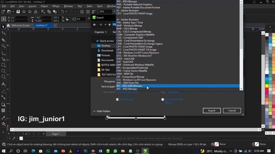Image resolution: width=275 pixels, height=154 pixels.
Task: Select the Artistic Media tool
Action: (x=3, y=59)
